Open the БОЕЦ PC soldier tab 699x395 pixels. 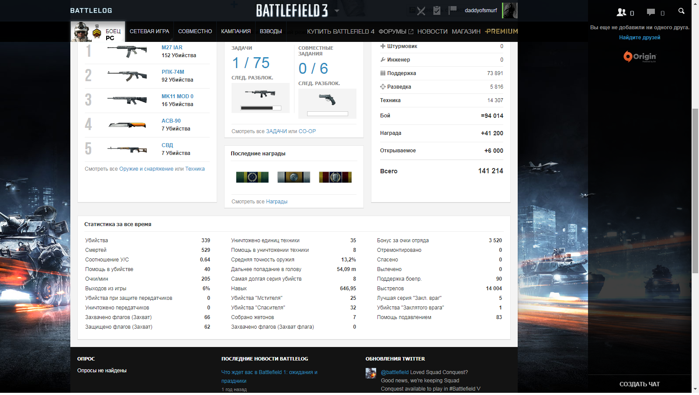(98, 31)
